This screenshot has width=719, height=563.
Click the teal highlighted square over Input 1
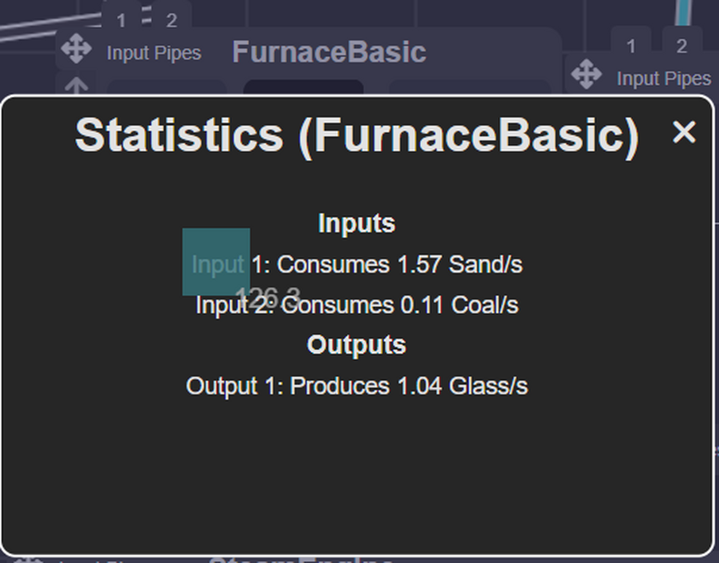[x=216, y=262]
